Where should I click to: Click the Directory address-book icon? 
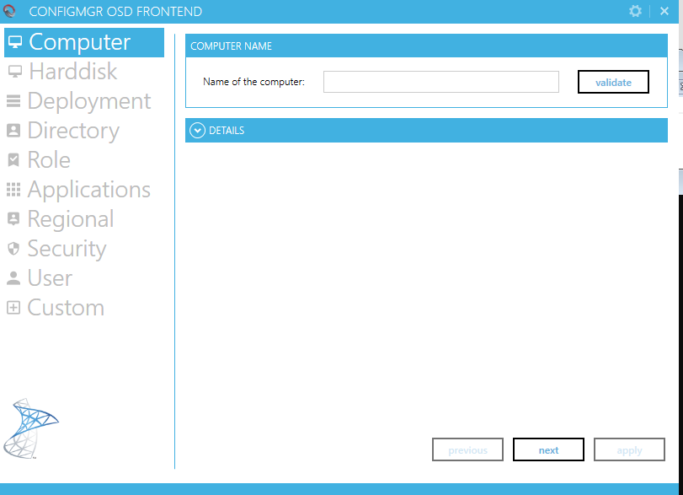13,130
